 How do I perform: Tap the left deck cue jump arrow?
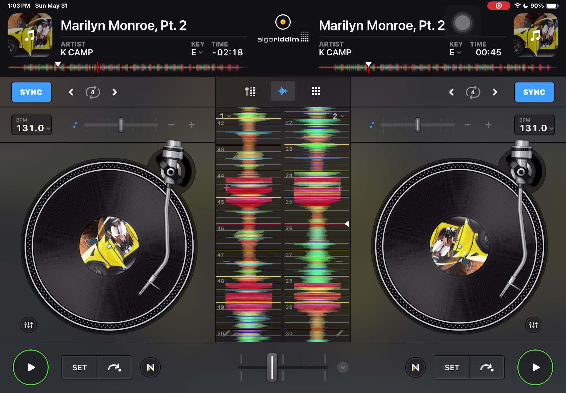[x=114, y=367]
